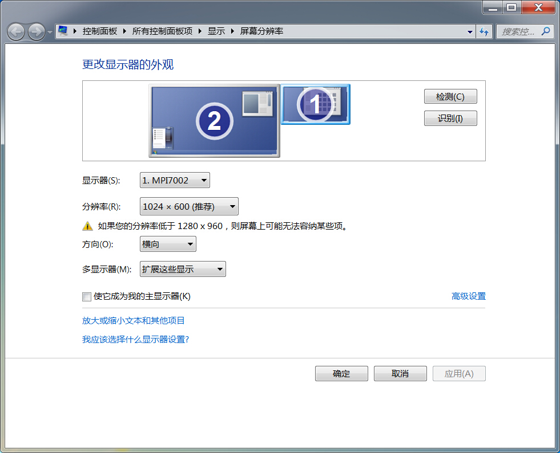Enable 使它成为我的主显示器 checkbox

87,296
